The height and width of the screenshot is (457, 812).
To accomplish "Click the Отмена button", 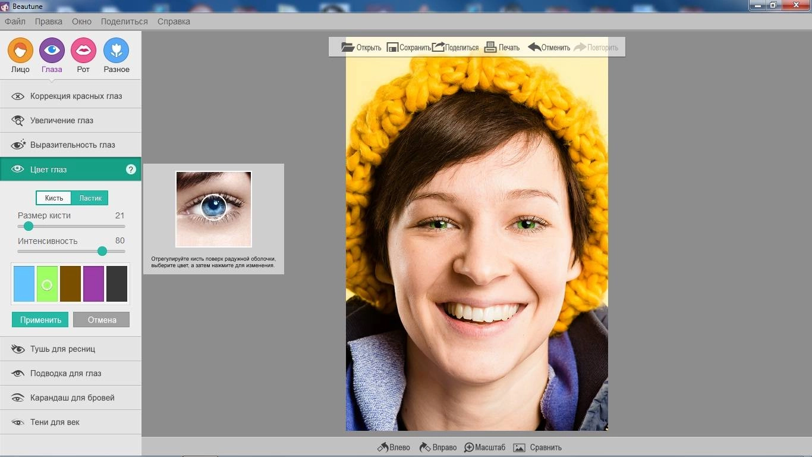I will coord(102,320).
